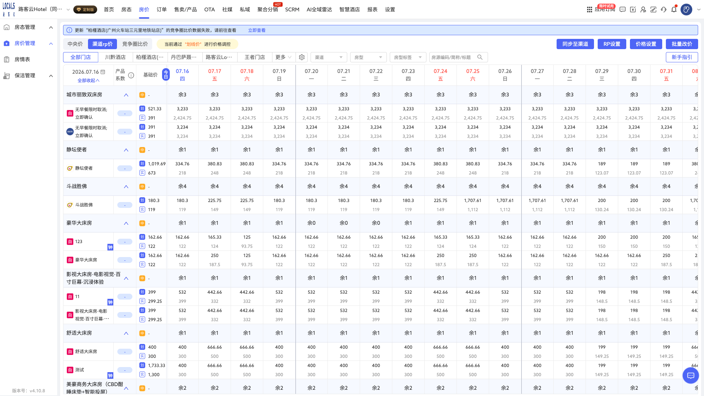Open the 报表 top menu

pos(372,10)
